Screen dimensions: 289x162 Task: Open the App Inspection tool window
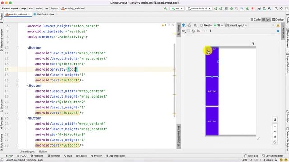tap(115, 156)
